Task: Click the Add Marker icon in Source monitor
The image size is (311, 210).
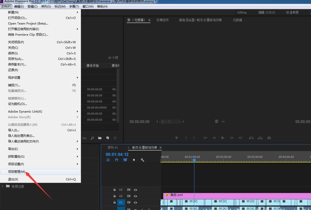Action: (176, 138)
